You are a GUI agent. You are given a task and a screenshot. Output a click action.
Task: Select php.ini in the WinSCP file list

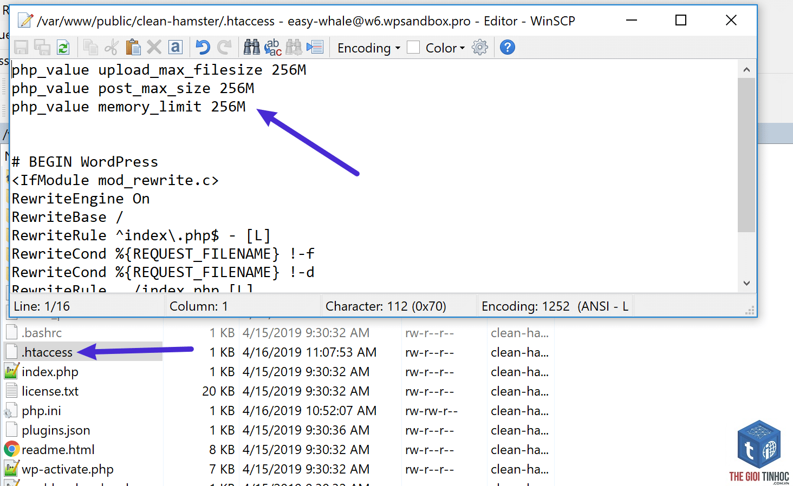point(41,411)
